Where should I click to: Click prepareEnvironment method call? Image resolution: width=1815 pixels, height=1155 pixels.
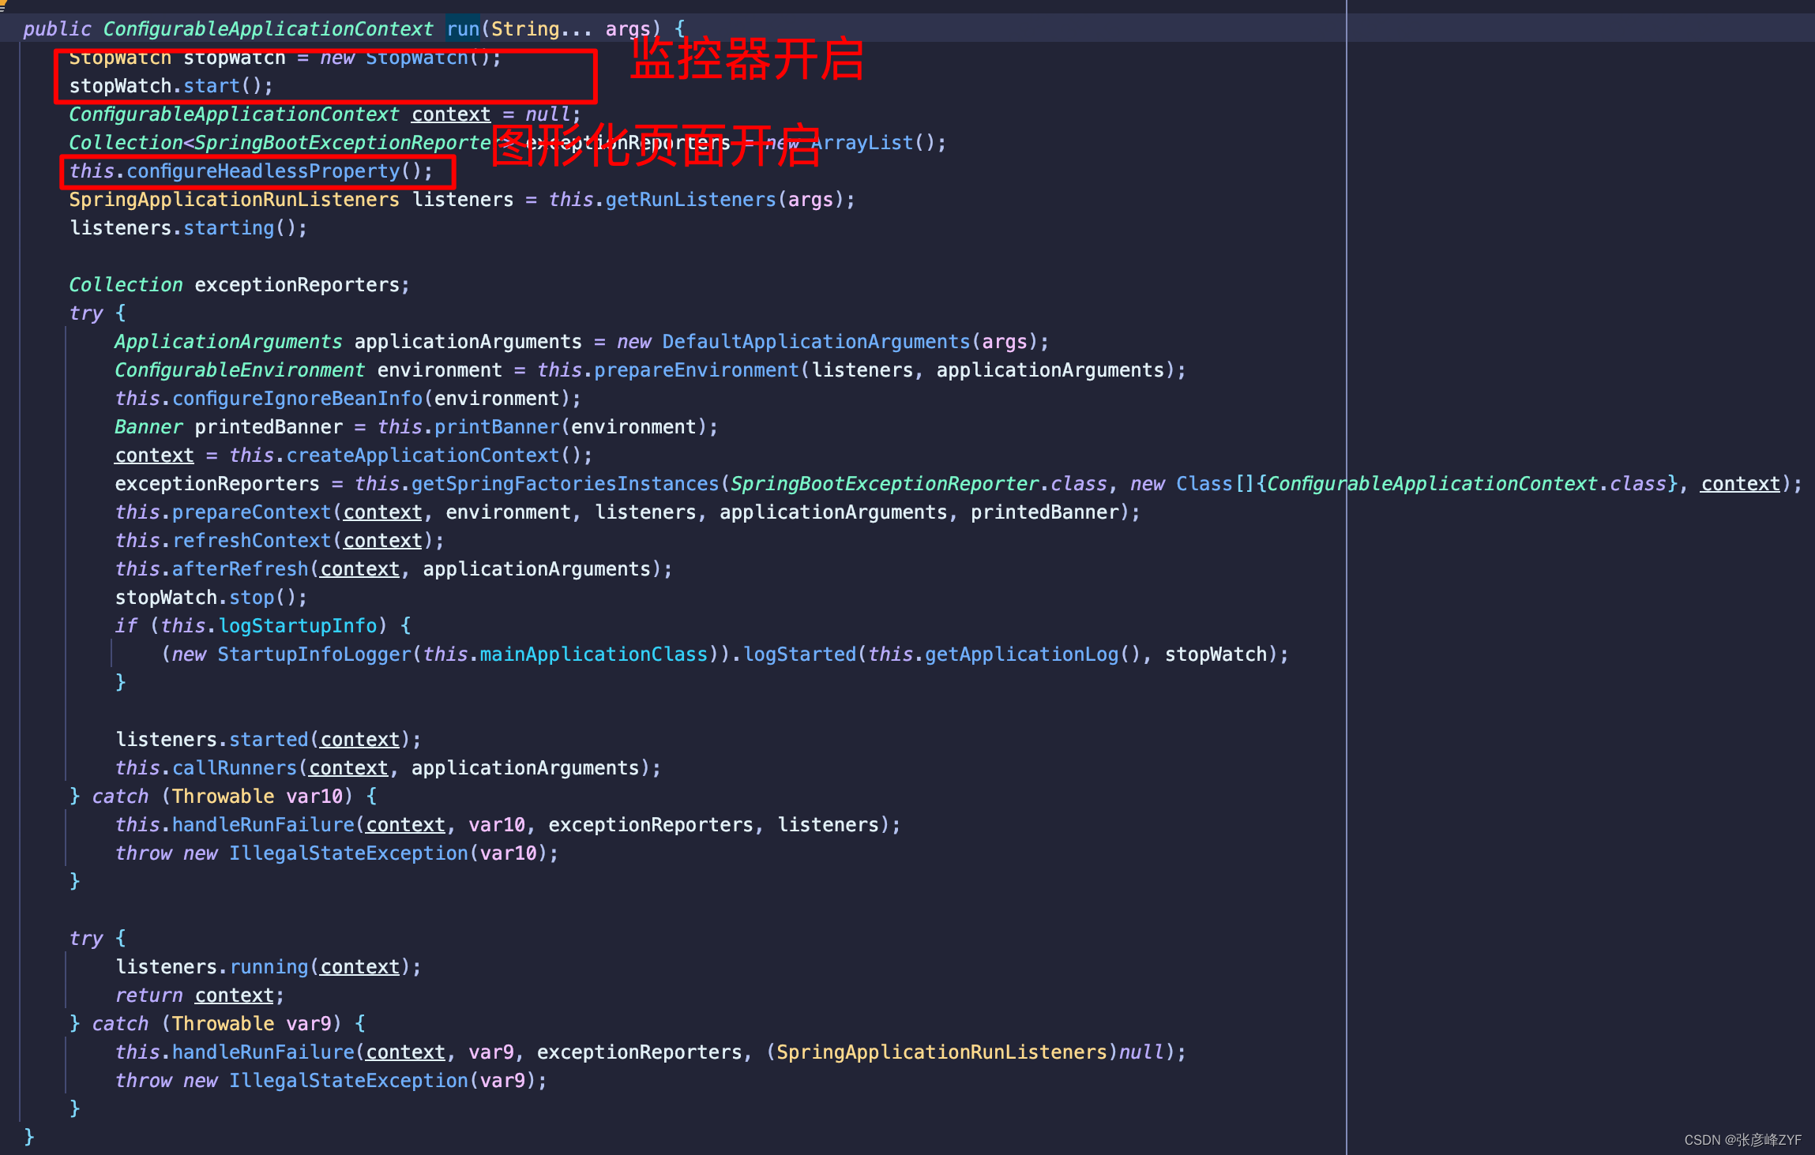(x=697, y=370)
